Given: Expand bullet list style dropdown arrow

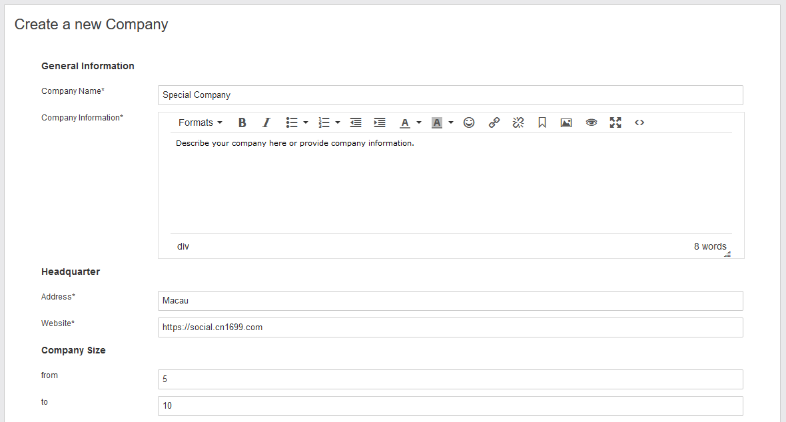Looking at the screenshot, I should (306, 122).
